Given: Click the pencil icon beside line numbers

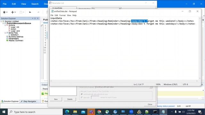Looking at the screenshot, I should 42,26.
